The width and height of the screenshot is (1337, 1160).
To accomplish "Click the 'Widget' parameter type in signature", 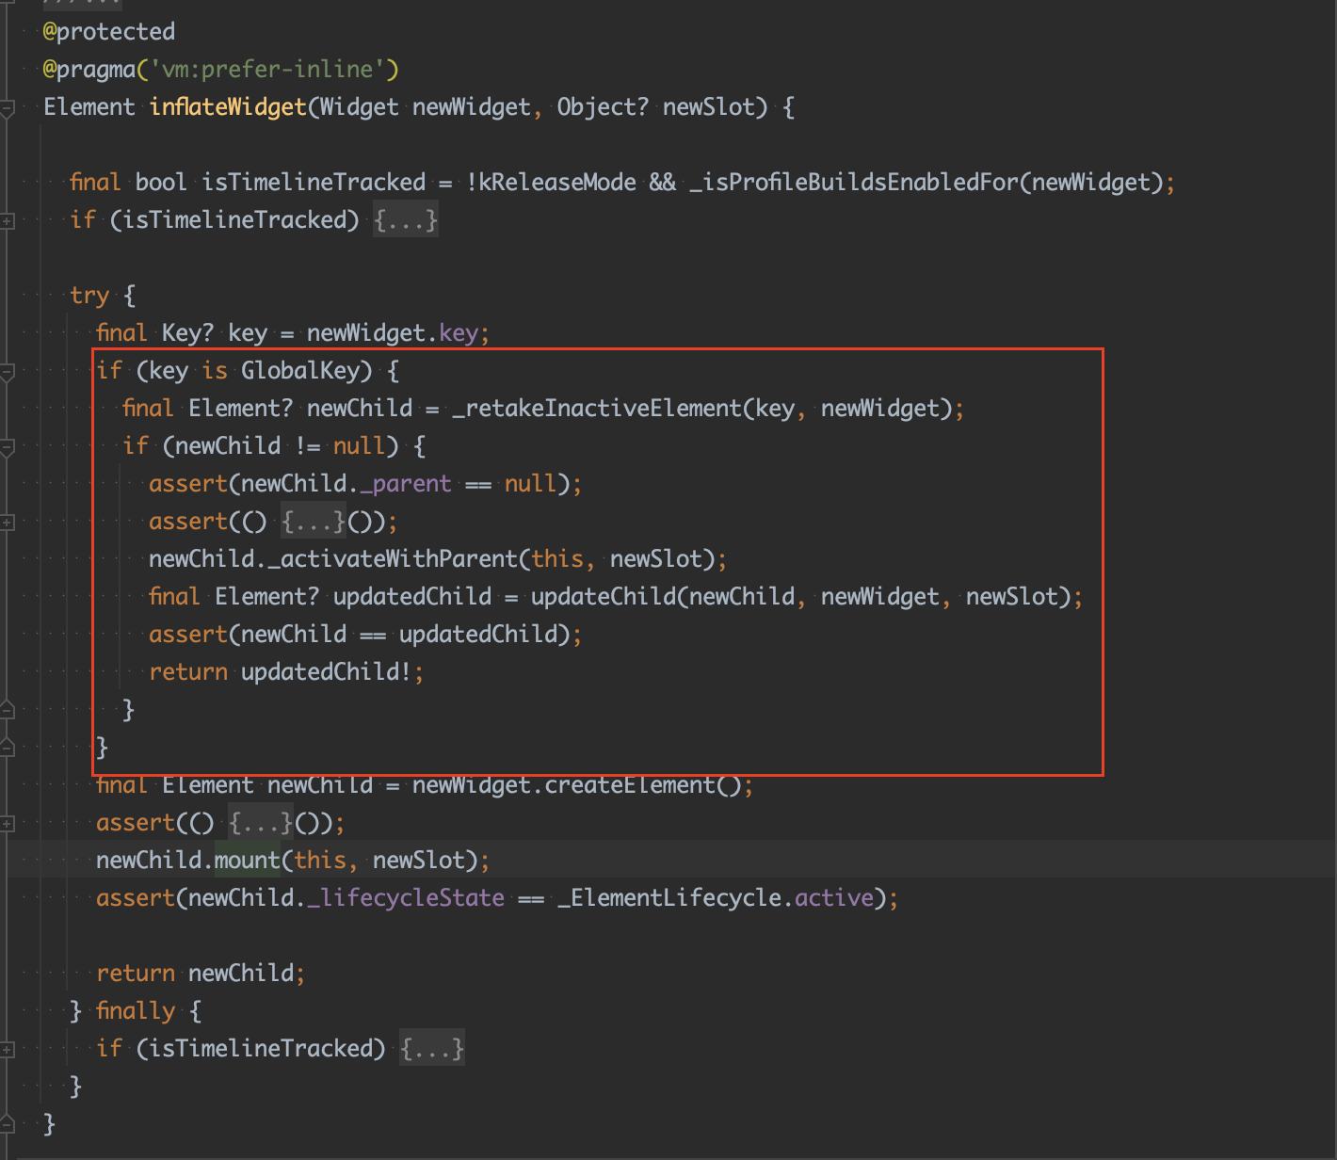I will (x=360, y=107).
